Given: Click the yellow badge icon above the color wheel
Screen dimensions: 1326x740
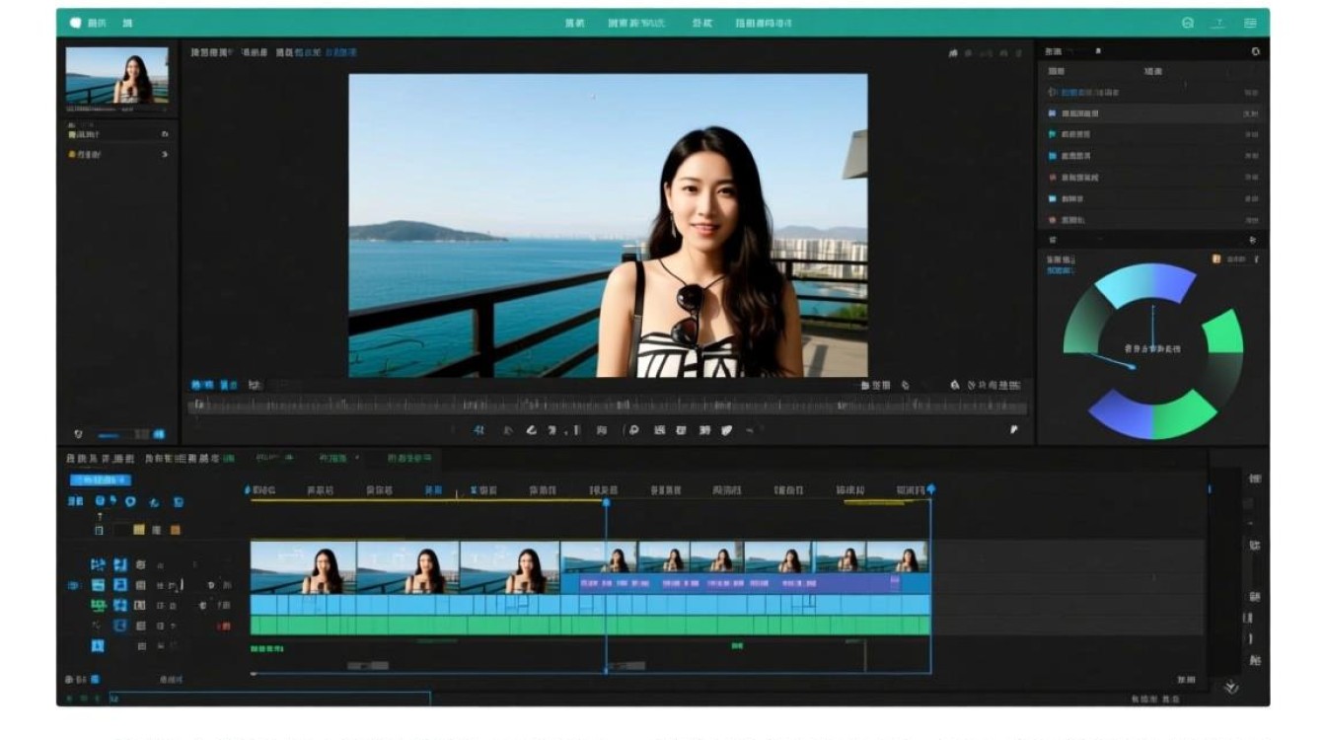Looking at the screenshot, I should coord(1216,259).
